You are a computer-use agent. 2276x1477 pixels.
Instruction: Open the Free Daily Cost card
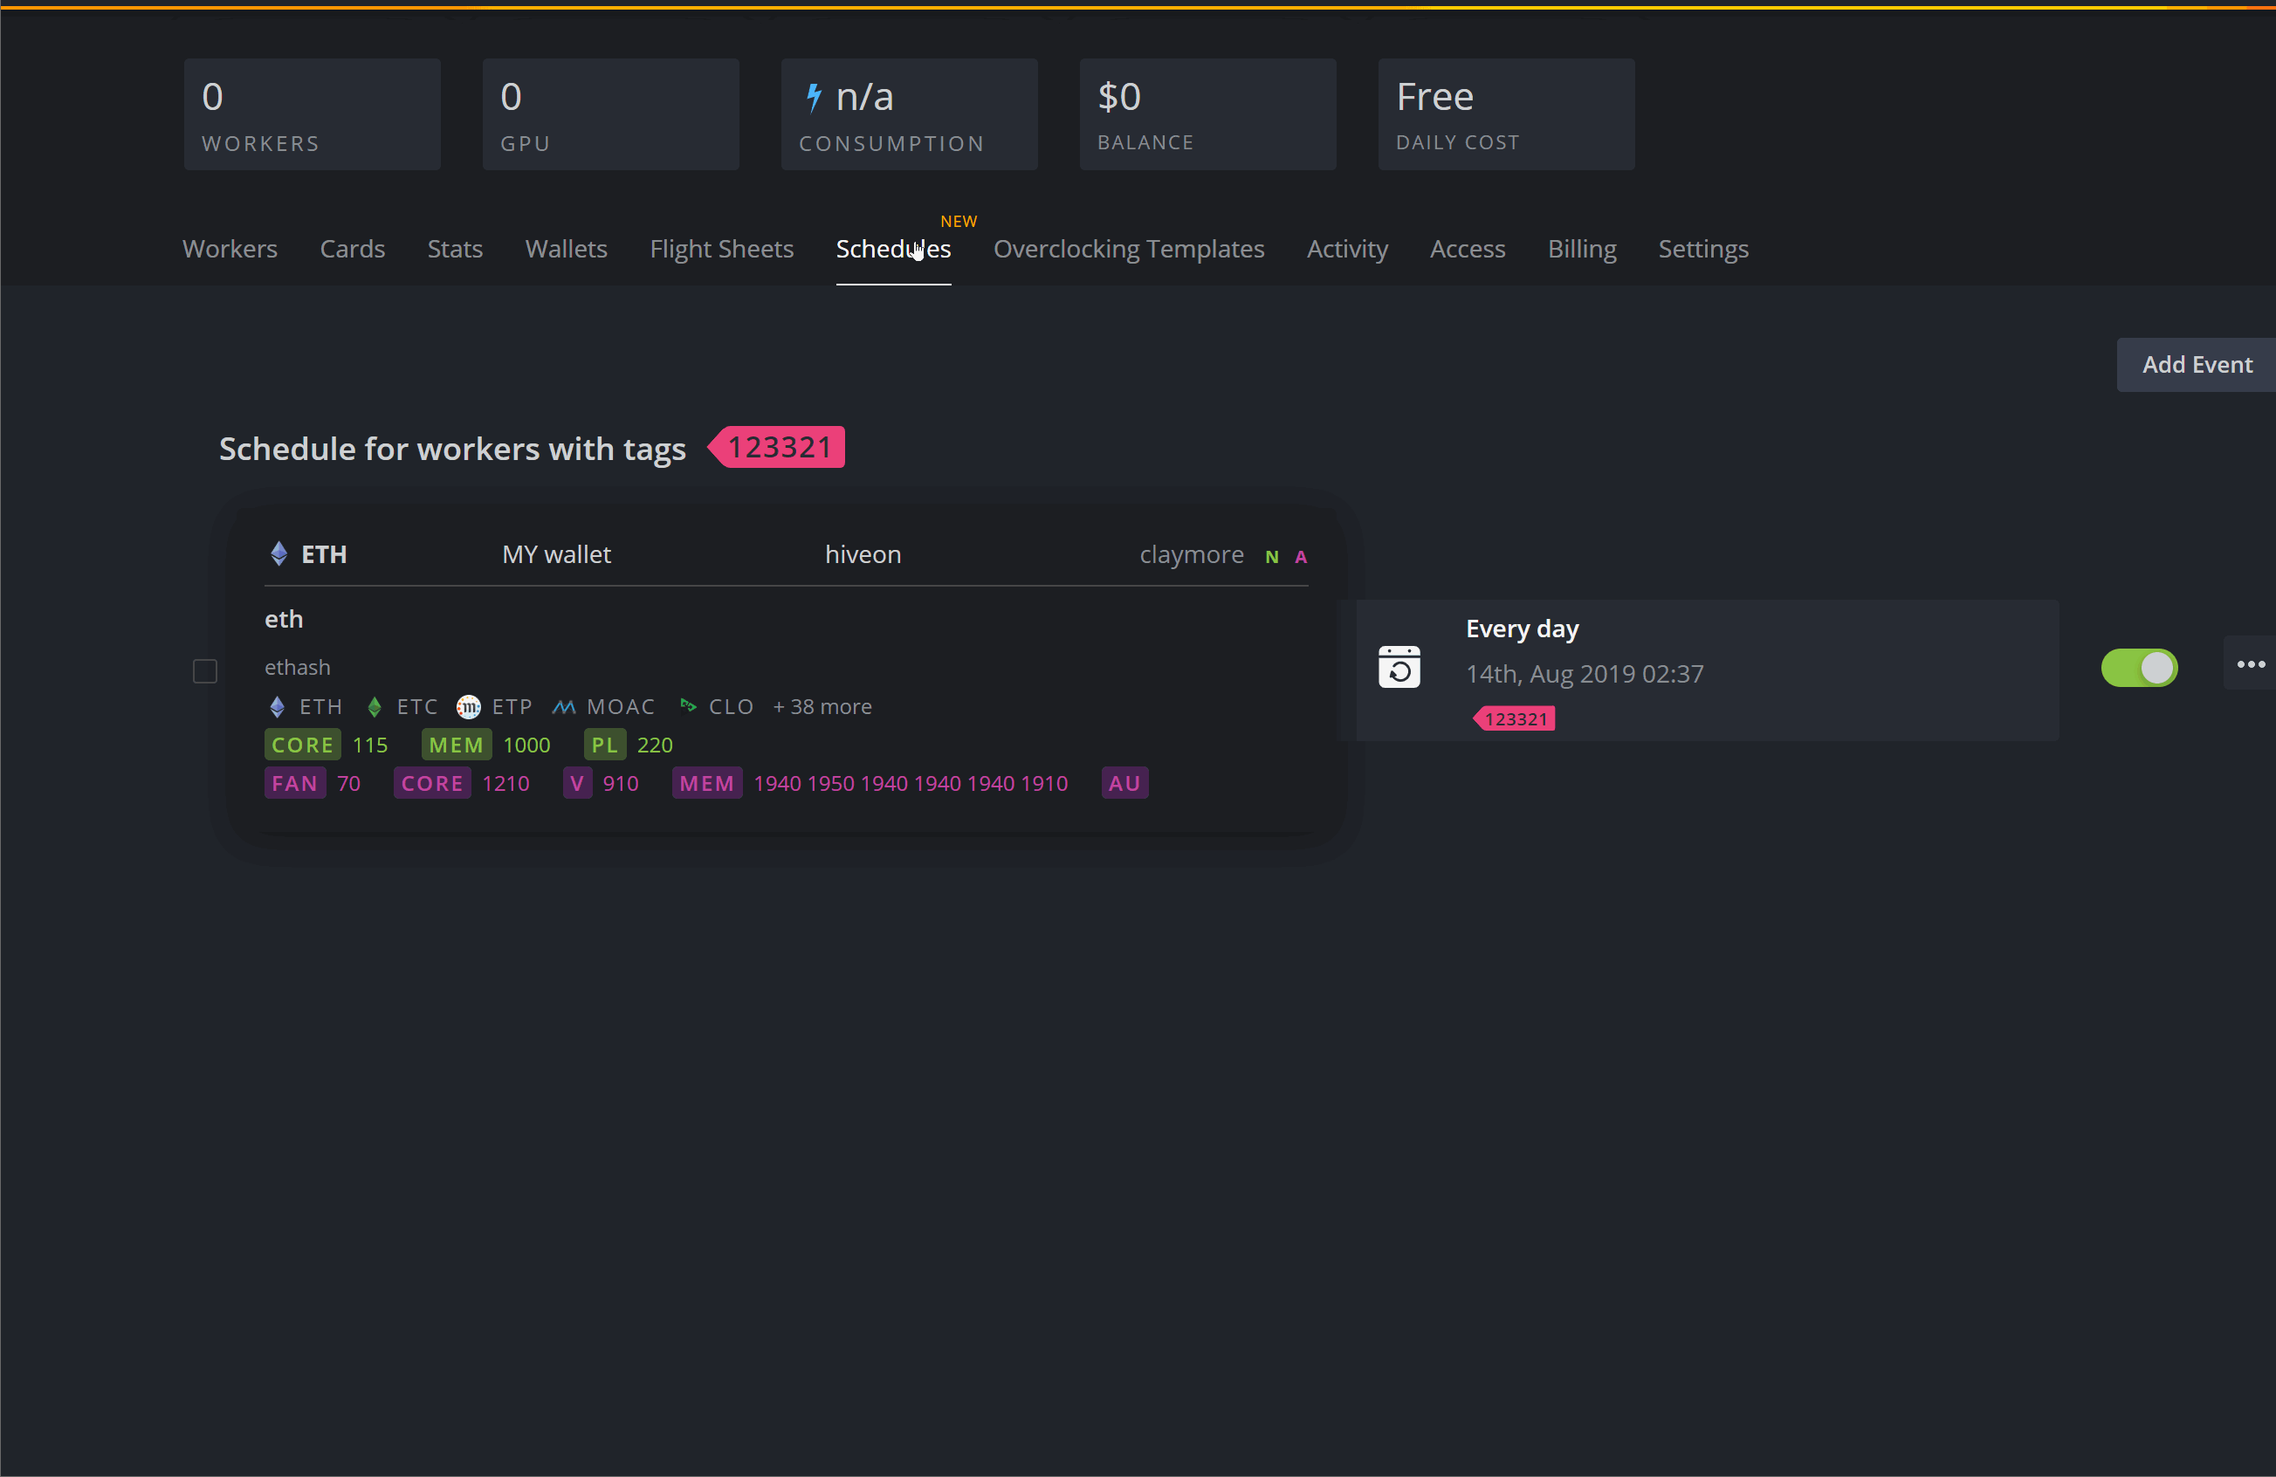tap(1505, 113)
